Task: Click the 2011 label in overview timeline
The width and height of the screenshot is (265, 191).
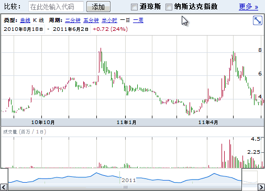Action: [x=129, y=180]
